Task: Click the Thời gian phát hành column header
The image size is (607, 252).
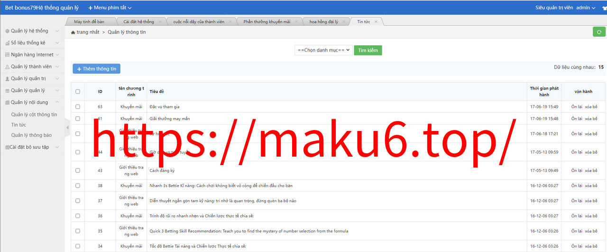Action: pos(544,92)
